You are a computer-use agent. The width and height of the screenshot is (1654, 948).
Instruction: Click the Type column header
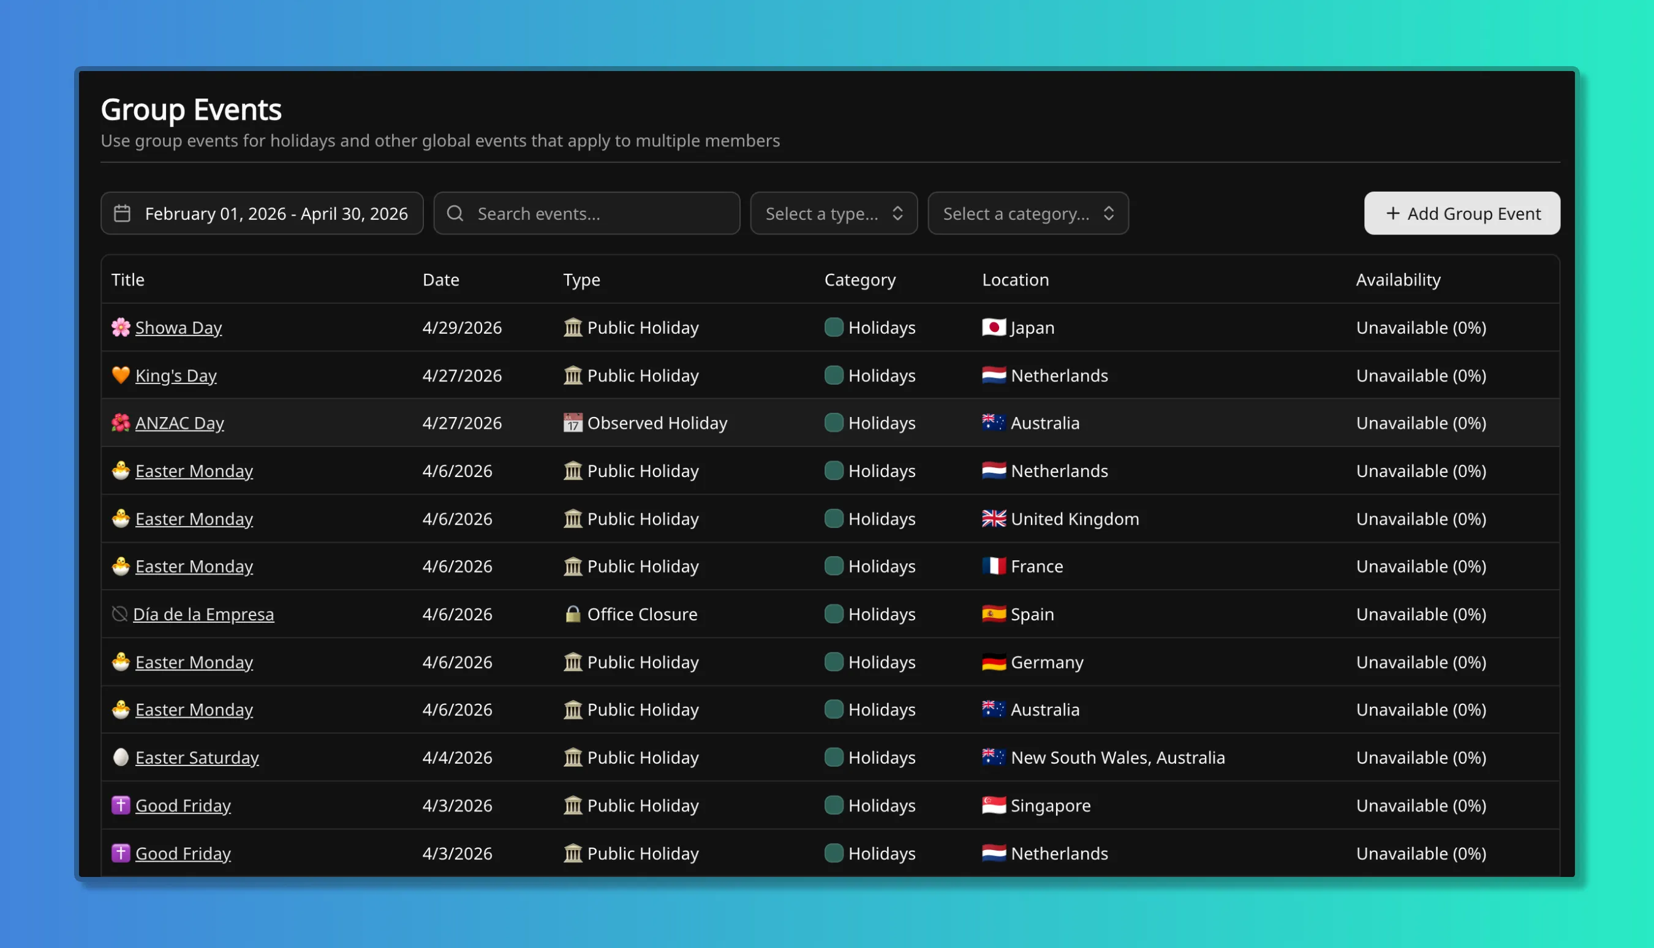coord(581,280)
